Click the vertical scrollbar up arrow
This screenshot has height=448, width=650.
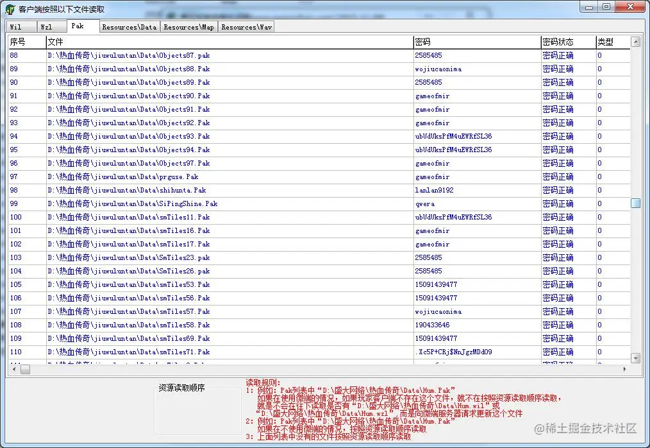635,42
